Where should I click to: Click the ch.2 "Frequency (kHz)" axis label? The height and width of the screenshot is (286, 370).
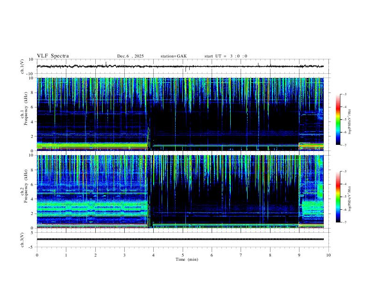pos(26,186)
